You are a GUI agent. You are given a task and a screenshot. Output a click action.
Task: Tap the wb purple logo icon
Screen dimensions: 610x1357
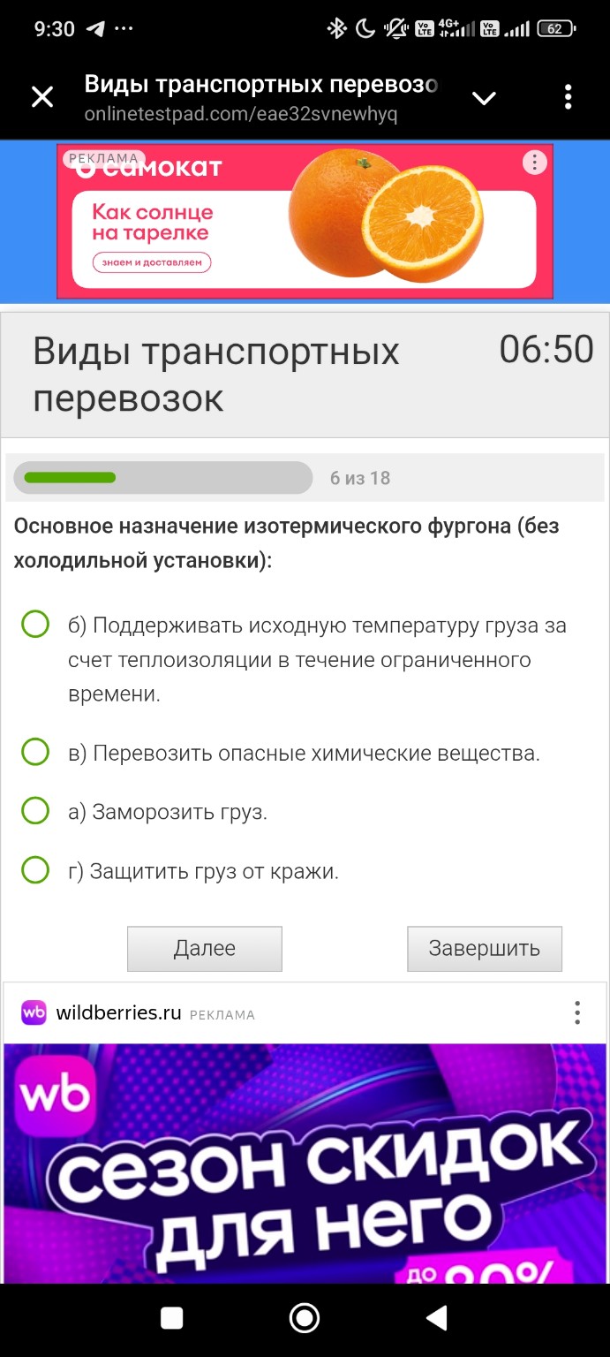coord(32,1012)
